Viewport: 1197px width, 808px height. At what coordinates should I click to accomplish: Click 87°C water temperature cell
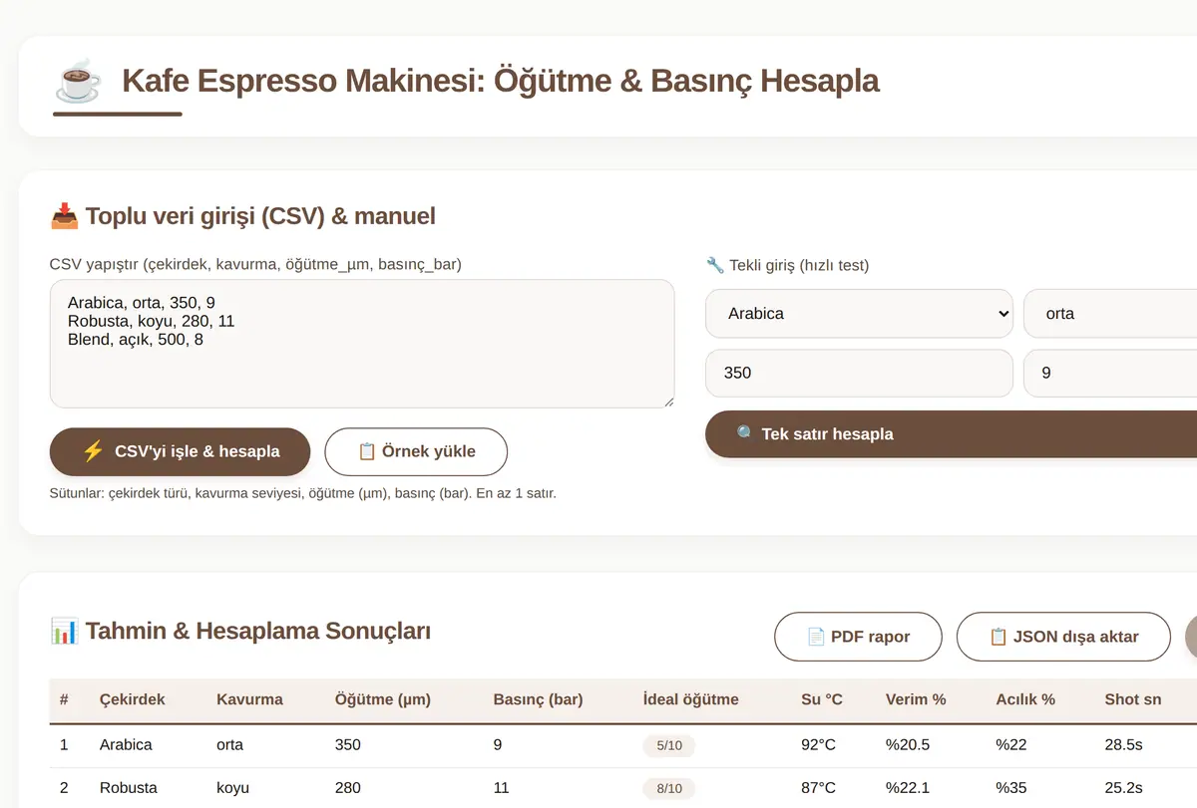pos(818,787)
